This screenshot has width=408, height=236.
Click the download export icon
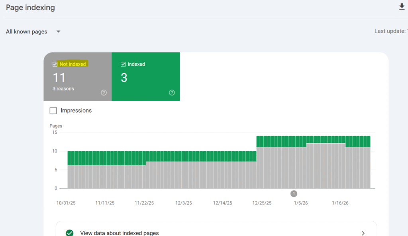[402, 7]
